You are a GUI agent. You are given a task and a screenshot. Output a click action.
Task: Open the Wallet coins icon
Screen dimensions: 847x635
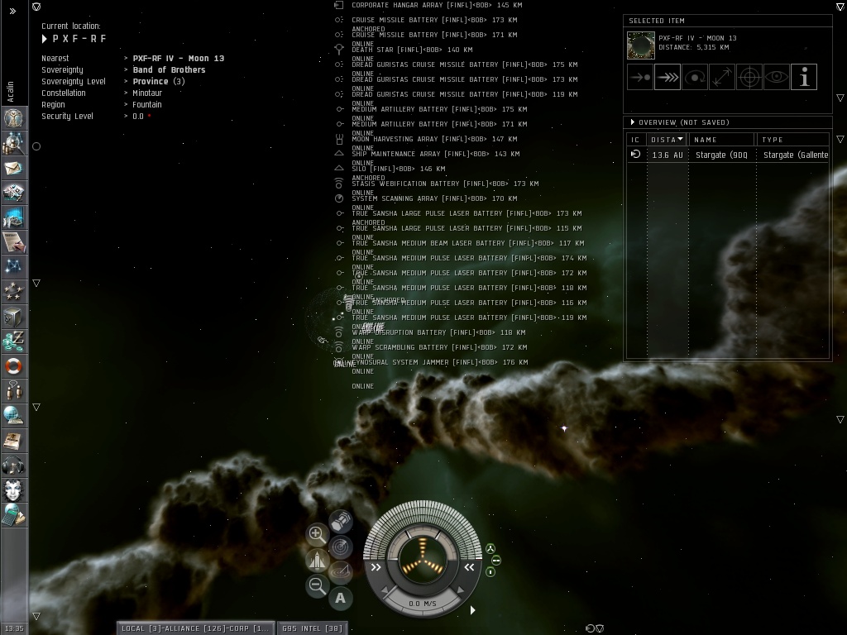[13, 341]
